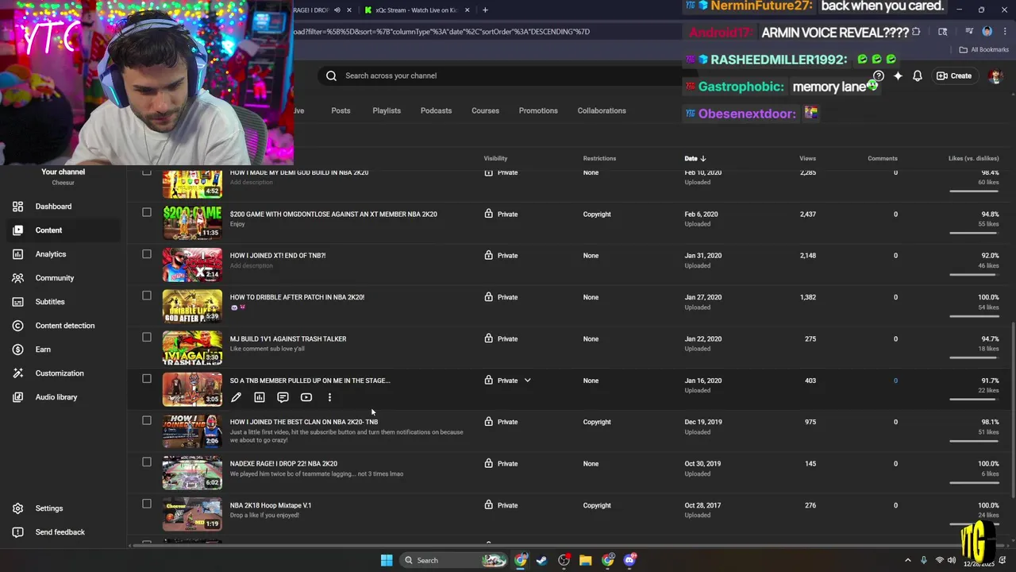Open three-dot options for TNB member video
Viewport: 1016px width, 572px height.
[329, 397]
